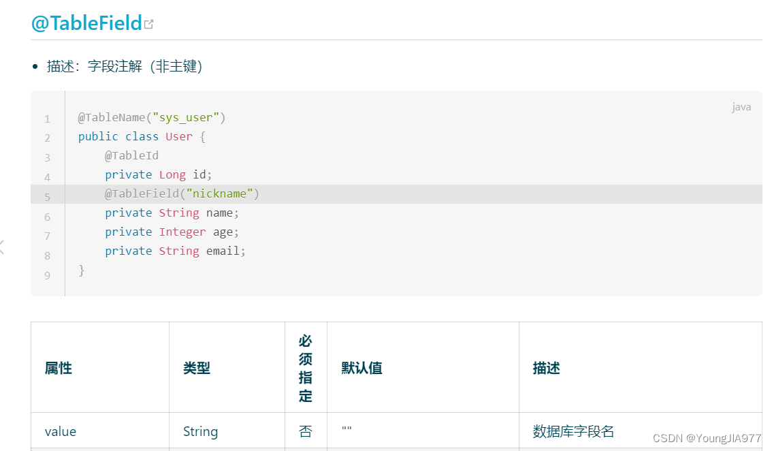This screenshot has height=451, width=772.
Task: Open the @TableField heading link
Action: click(85, 22)
